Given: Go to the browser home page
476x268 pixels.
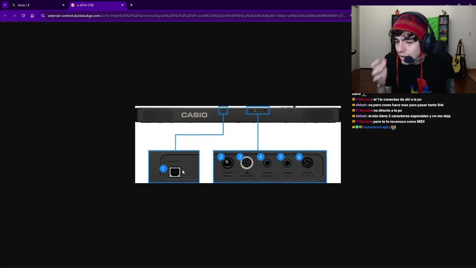Looking at the screenshot, I should (x=32, y=16).
